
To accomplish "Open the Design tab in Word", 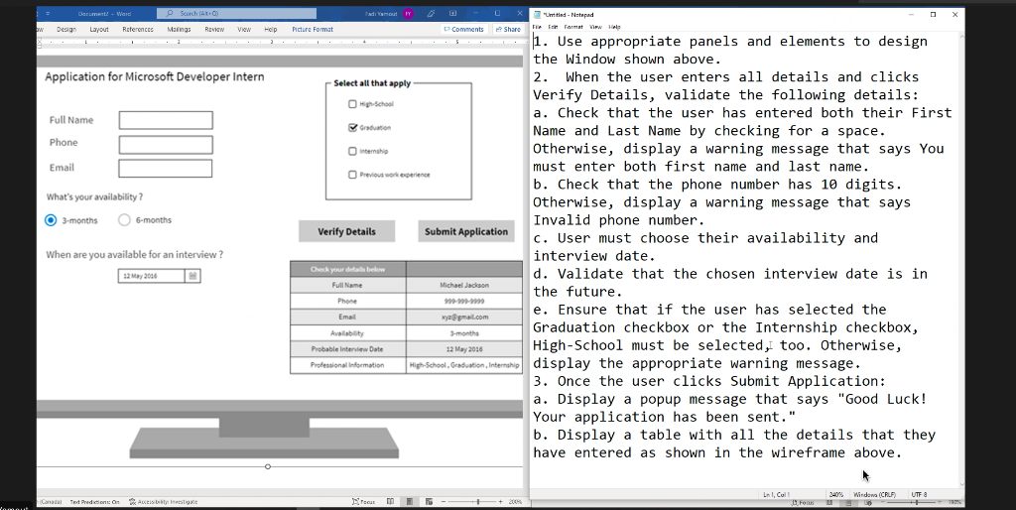I will [x=66, y=29].
